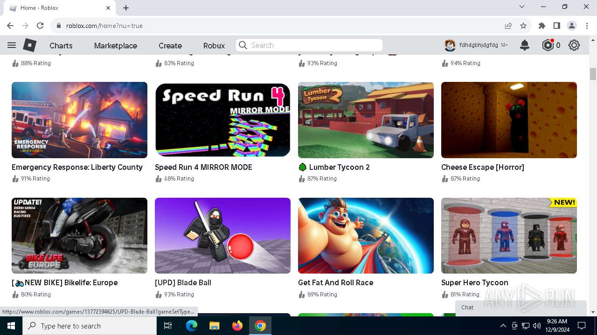Launch Microsoft Edge from taskbar
The width and height of the screenshot is (597, 335).
pyautogui.click(x=192, y=326)
